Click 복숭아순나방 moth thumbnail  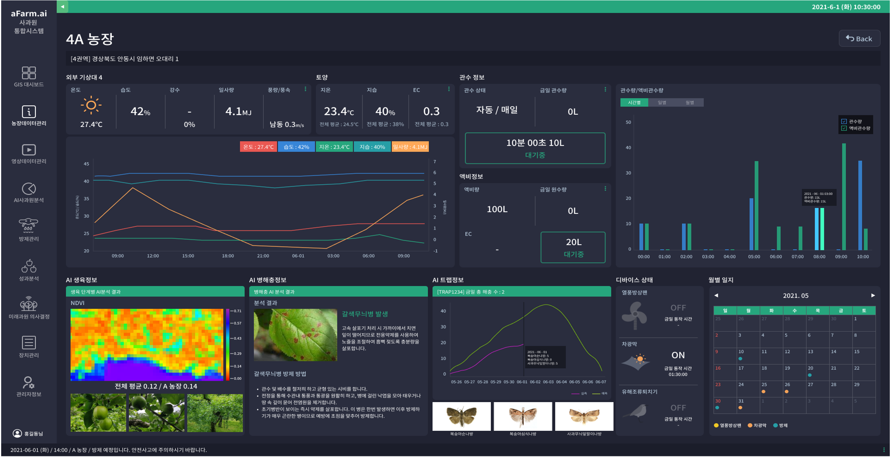[x=461, y=416]
